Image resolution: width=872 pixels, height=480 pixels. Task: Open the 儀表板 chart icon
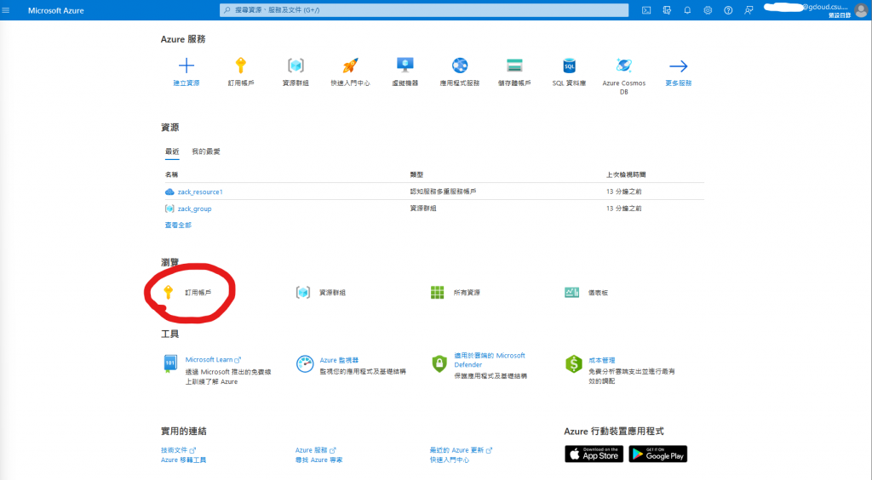[571, 292]
